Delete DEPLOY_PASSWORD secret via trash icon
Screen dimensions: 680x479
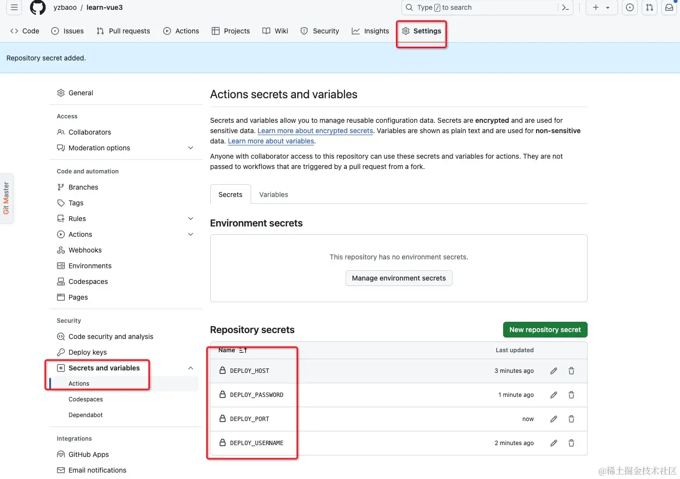571,395
